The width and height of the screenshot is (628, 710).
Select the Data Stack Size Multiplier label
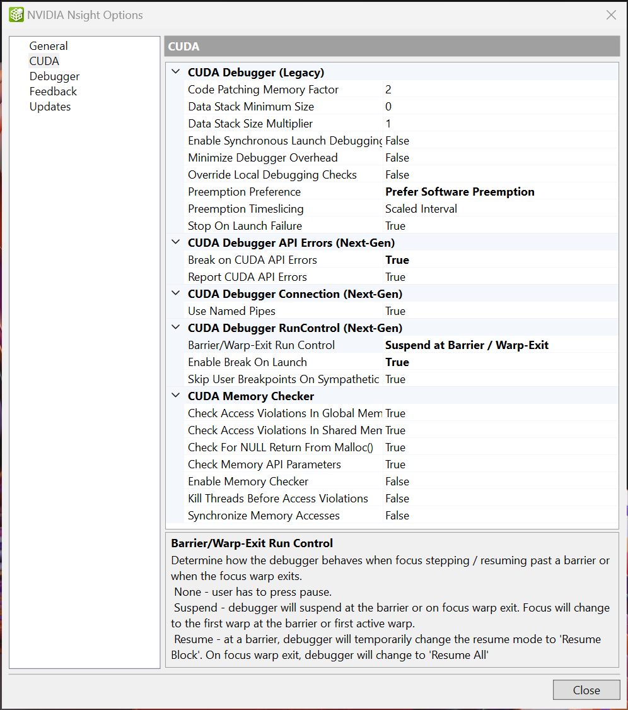pos(250,124)
